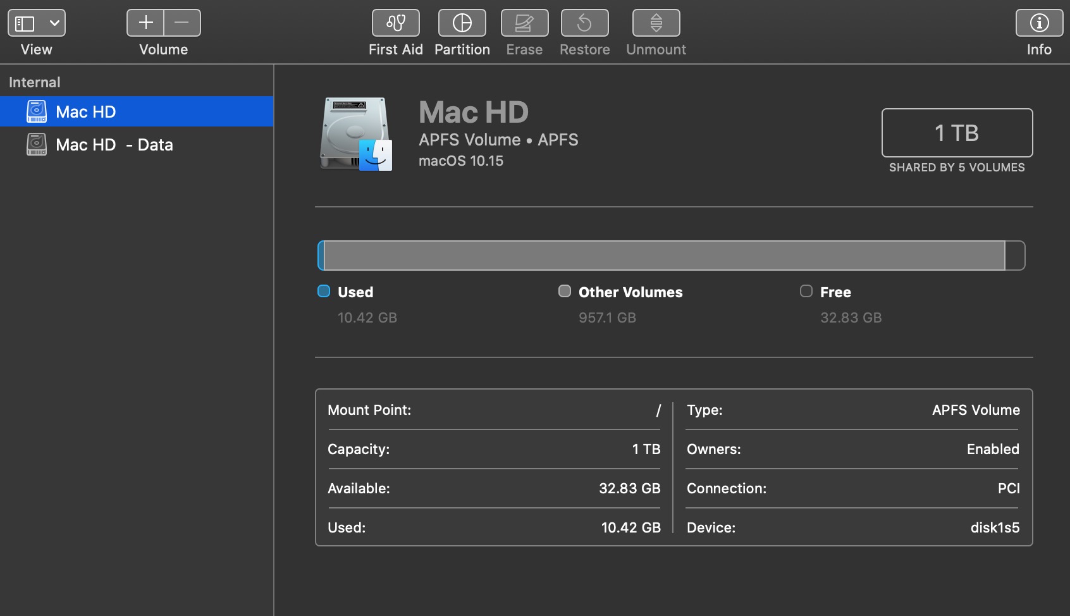Open the Info inspector button

click(1038, 23)
